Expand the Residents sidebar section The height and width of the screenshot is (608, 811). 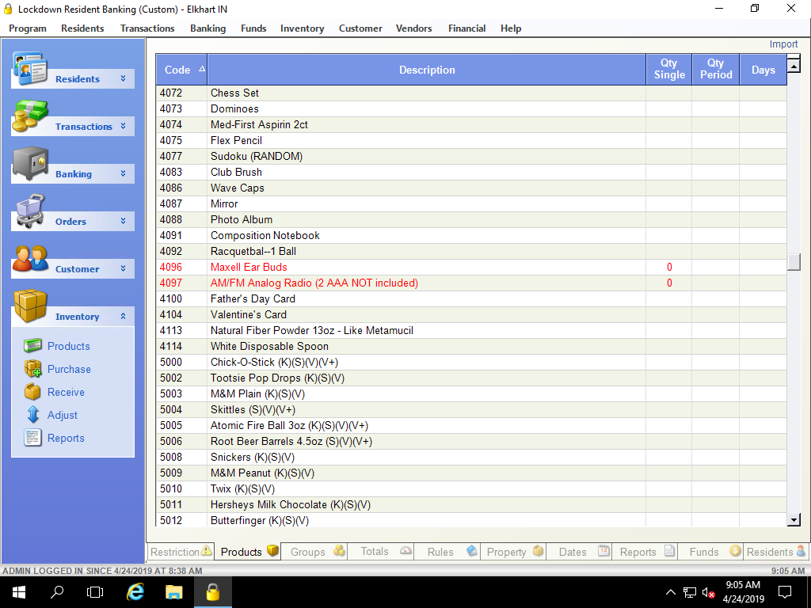pyautogui.click(x=123, y=78)
